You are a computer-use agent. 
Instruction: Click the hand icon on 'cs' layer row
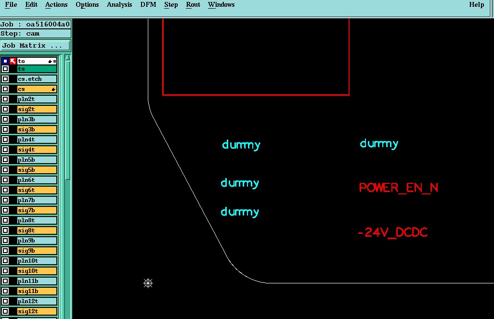click(x=53, y=89)
